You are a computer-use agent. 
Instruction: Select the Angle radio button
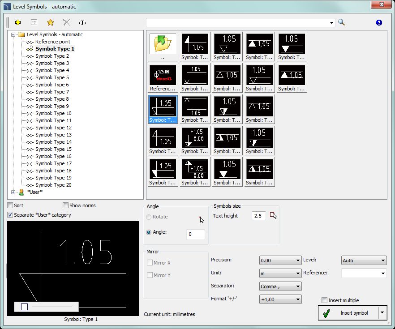(149, 232)
